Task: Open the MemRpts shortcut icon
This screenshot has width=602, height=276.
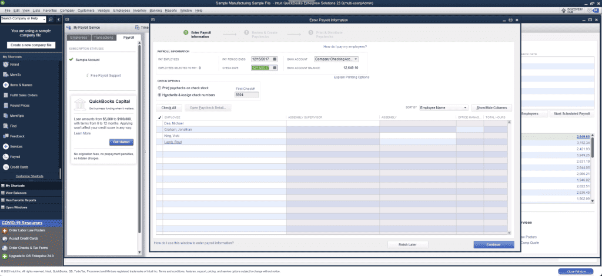Action: coord(6,116)
